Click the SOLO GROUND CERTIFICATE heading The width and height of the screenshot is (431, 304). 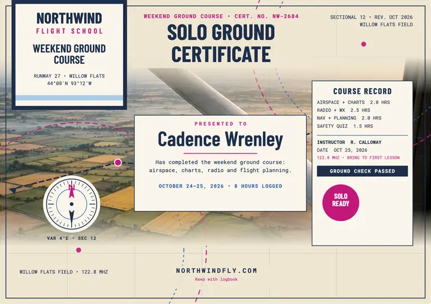pyautogui.click(x=221, y=43)
